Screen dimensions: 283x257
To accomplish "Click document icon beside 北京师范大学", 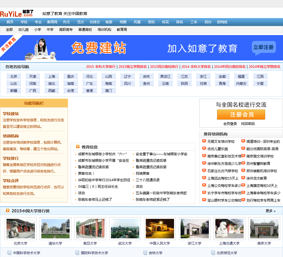I will tap(213, 253).
